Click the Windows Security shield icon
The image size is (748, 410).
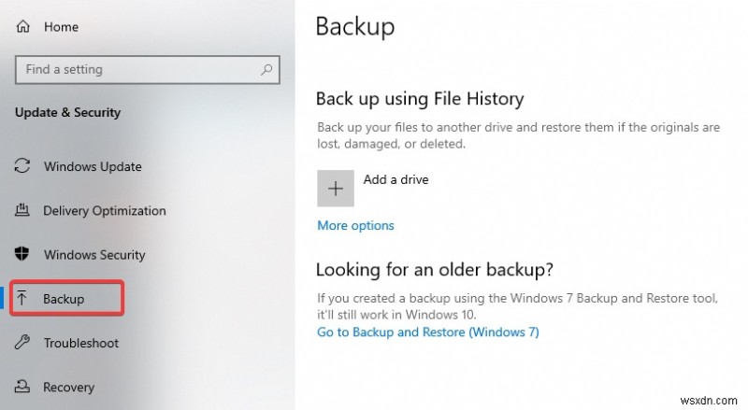(23, 255)
